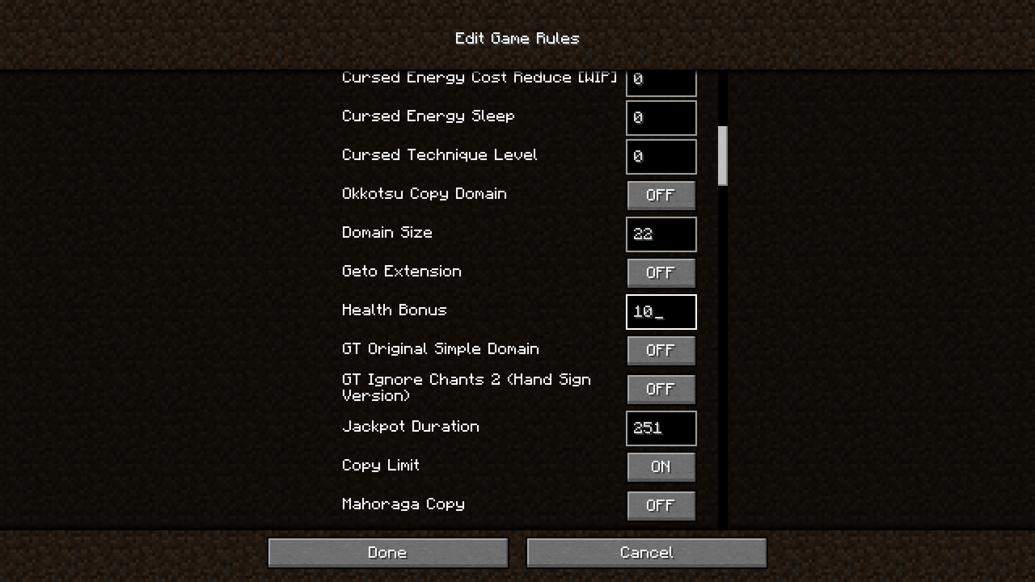Click the Done button

tap(388, 553)
